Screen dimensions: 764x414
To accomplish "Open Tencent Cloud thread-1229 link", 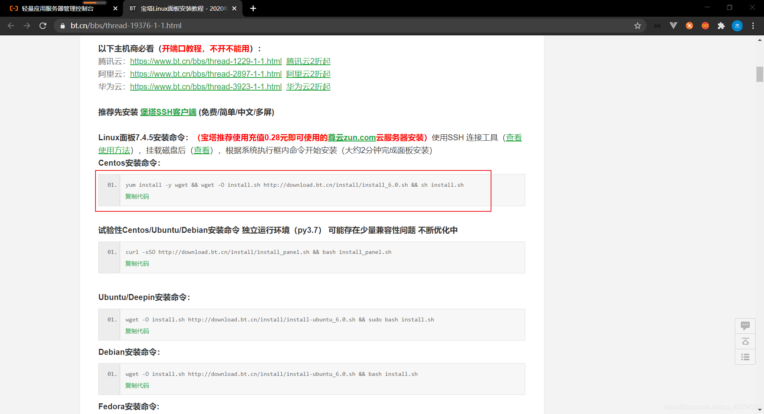I will pyautogui.click(x=206, y=61).
